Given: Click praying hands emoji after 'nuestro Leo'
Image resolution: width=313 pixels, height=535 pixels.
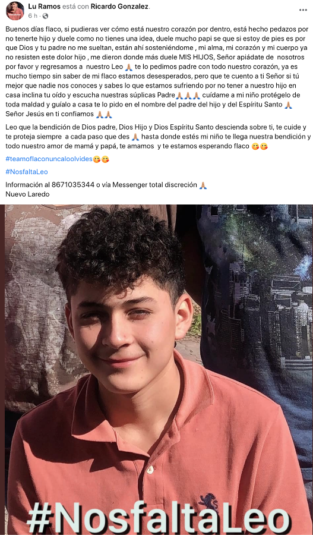Looking at the screenshot, I should pyautogui.click(x=129, y=68).
